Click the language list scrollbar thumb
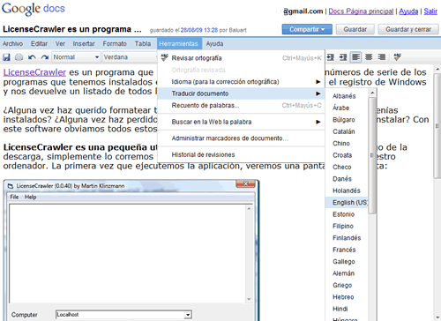This screenshot has width=441, height=321. click(x=372, y=155)
